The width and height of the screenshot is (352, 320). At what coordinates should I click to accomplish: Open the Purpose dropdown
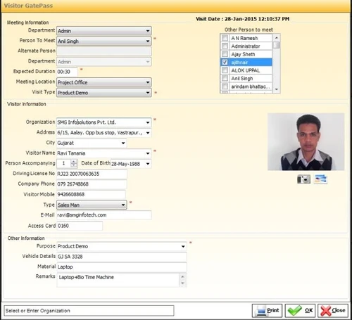coord(183,246)
